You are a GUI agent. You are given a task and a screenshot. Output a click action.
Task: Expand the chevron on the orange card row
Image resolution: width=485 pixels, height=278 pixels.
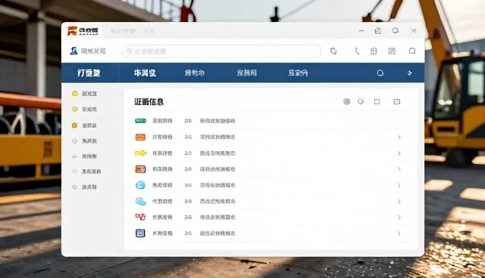(x=399, y=137)
